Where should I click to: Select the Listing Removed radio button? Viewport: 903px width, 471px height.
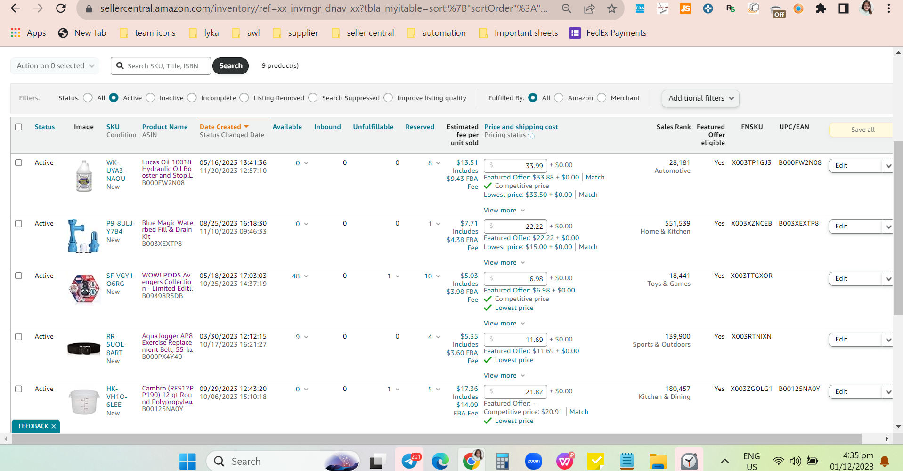coord(244,98)
